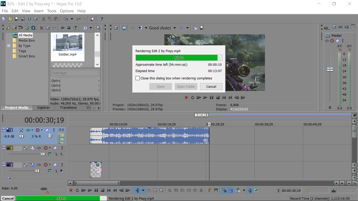Viewport: 358px width, 201px height.
Task: Select the Normal Edit tool in timeline toolbar
Action: [x=138, y=190]
